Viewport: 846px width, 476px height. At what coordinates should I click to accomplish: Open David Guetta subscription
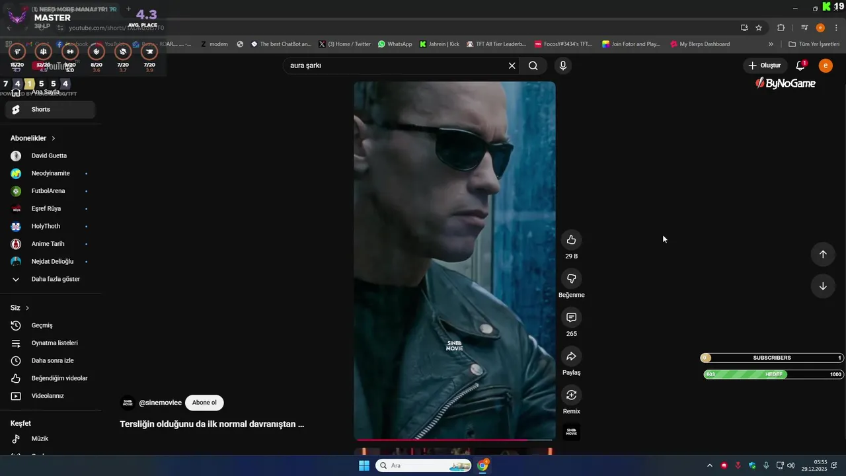[50, 156]
